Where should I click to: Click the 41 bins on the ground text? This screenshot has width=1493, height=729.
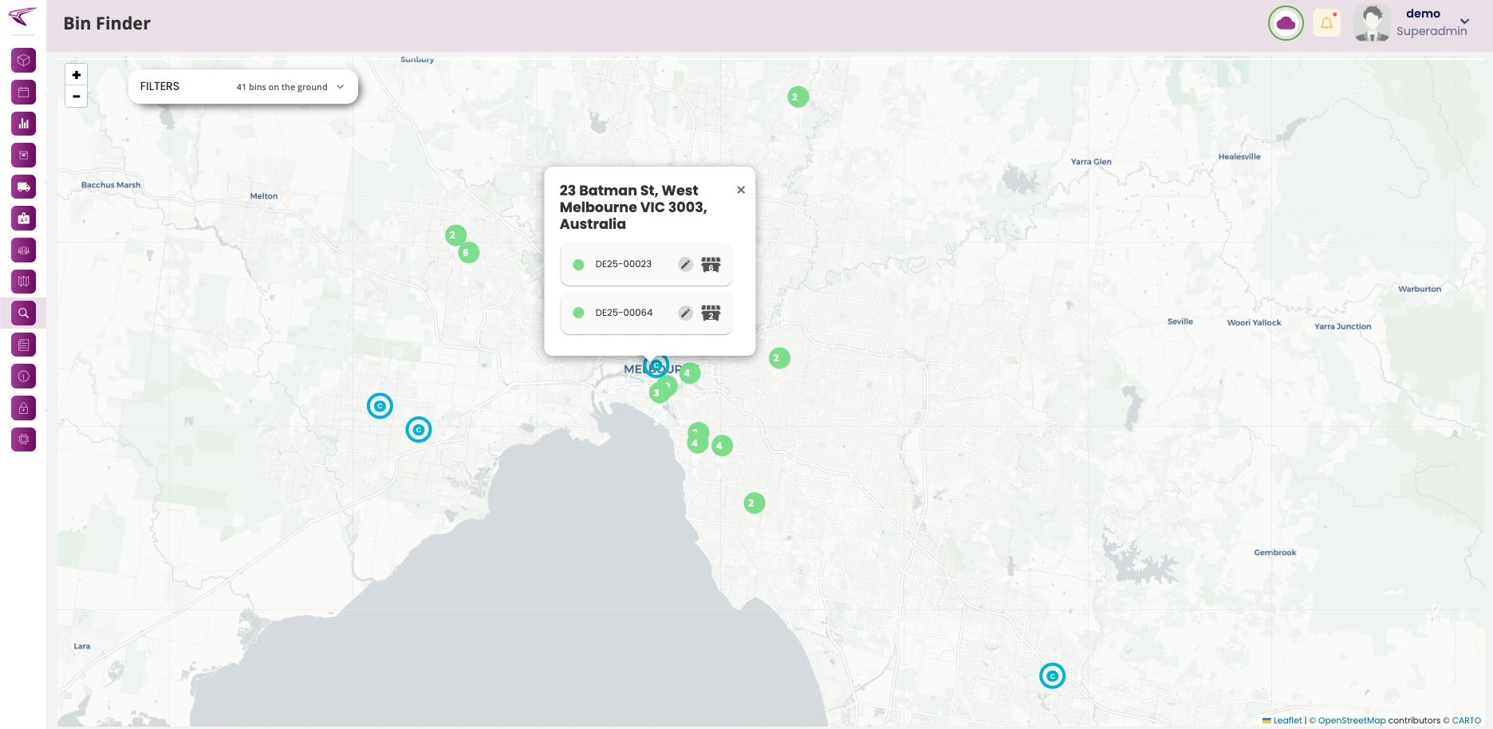pyautogui.click(x=282, y=87)
